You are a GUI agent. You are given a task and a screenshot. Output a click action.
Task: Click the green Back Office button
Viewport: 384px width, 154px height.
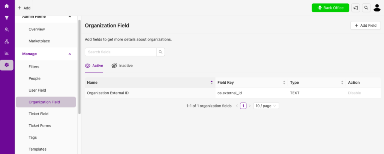330,8
